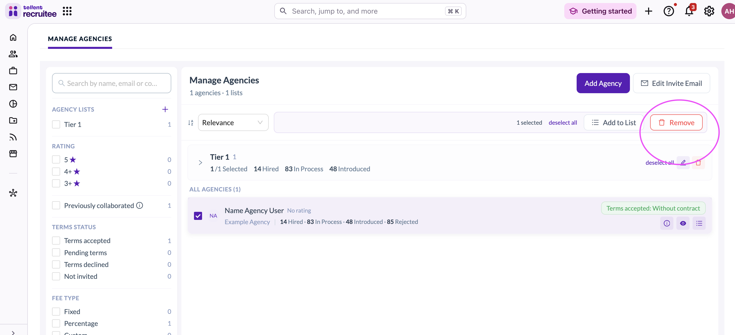Open the Recruitee home dashboard icon
The height and width of the screenshot is (335, 735).
pos(13,38)
